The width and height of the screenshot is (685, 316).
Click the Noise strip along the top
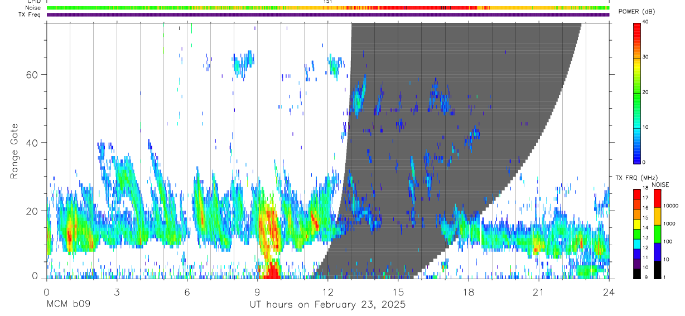coord(328,8)
